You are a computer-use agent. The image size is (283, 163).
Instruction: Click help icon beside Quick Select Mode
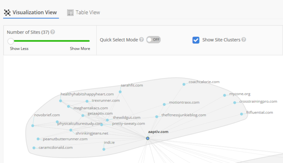click(x=141, y=40)
